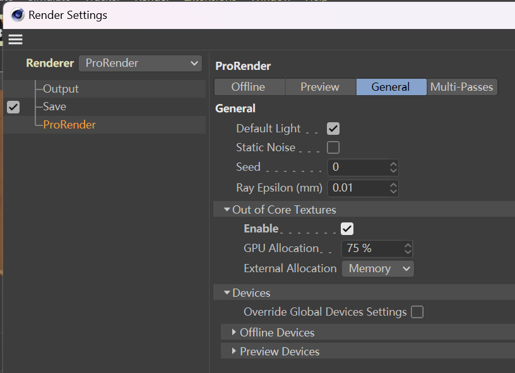Click the Render Settings window title
515x373 pixels.
point(68,15)
